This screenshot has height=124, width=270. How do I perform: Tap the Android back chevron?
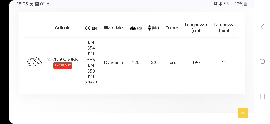[262, 27]
